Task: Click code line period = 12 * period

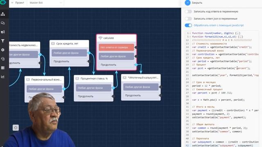Action: tap(206, 86)
